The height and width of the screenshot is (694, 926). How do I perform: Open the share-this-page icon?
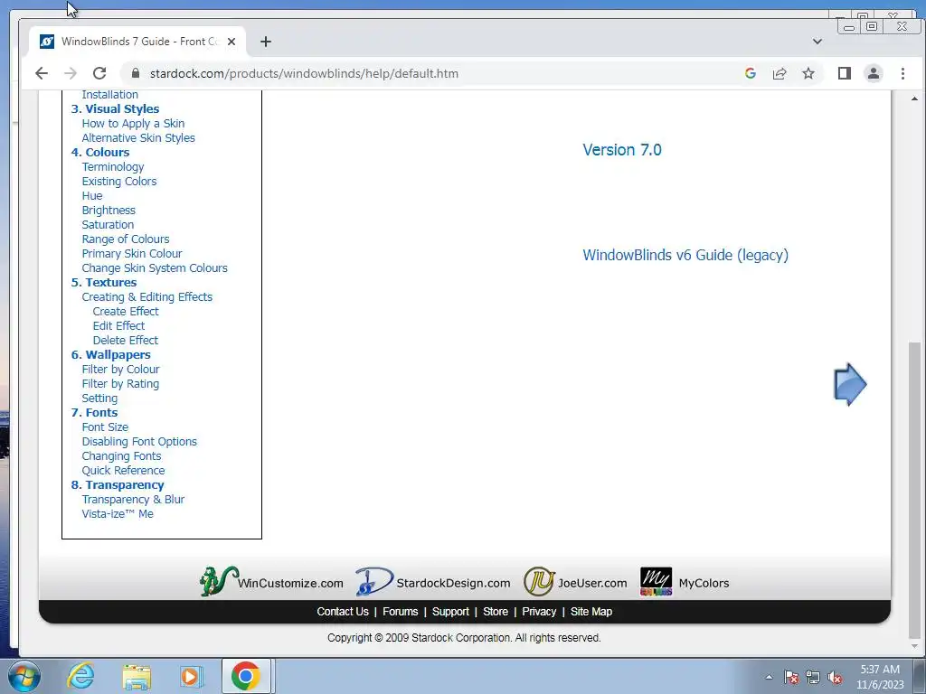780,73
